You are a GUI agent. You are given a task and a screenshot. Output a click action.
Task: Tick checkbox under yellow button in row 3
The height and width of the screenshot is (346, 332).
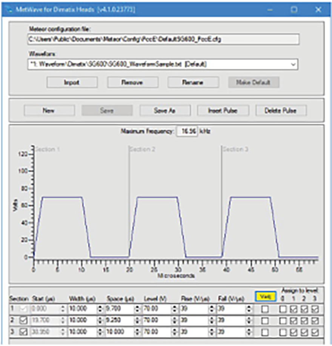265,332
